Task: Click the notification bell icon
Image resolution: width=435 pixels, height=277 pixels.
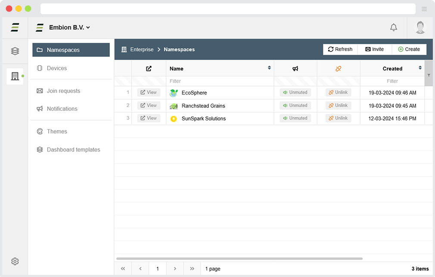Action: point(393,27)
